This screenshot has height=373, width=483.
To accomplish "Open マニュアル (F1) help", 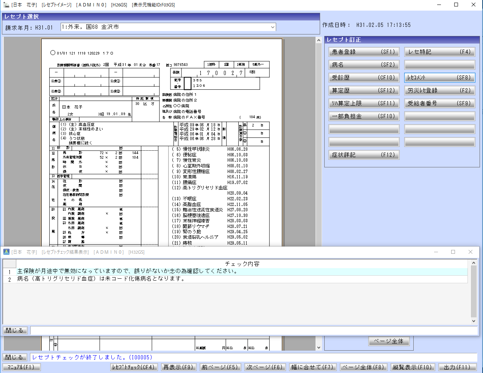I will [x=21, y=367].
